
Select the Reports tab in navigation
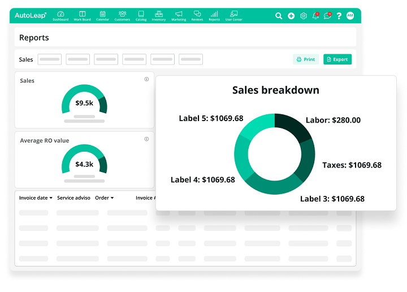click(214, 16)
